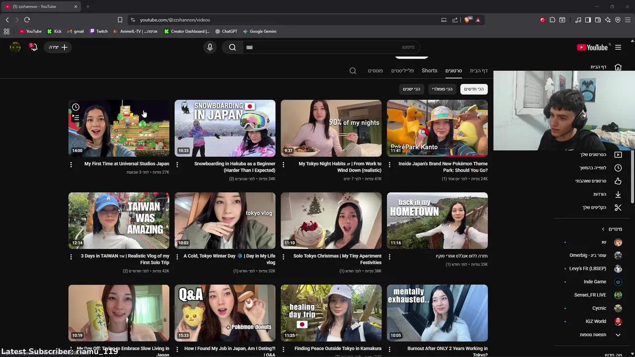Open the account avatar menu

pos(15,47)
